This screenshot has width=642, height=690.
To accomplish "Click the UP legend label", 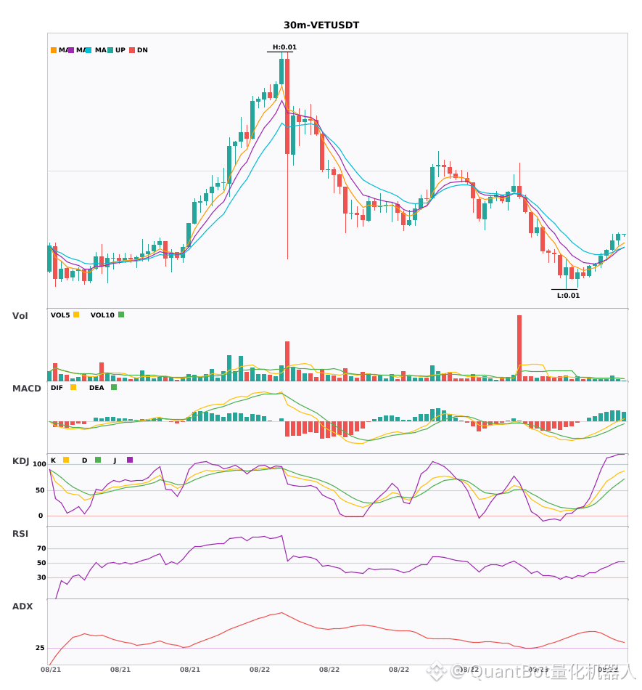I will [x=120, y=50].
